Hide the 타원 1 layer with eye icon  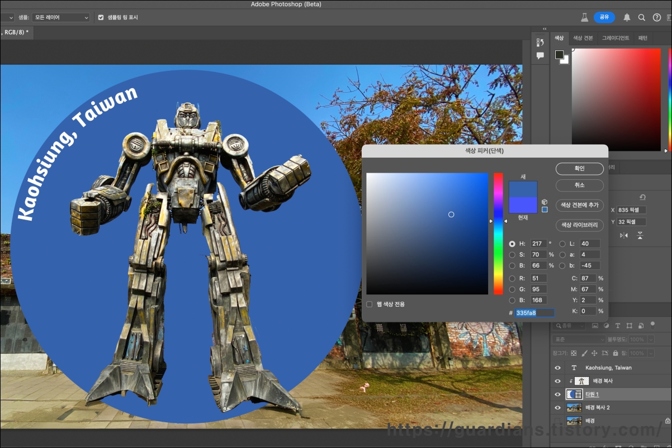click(557, 394)
